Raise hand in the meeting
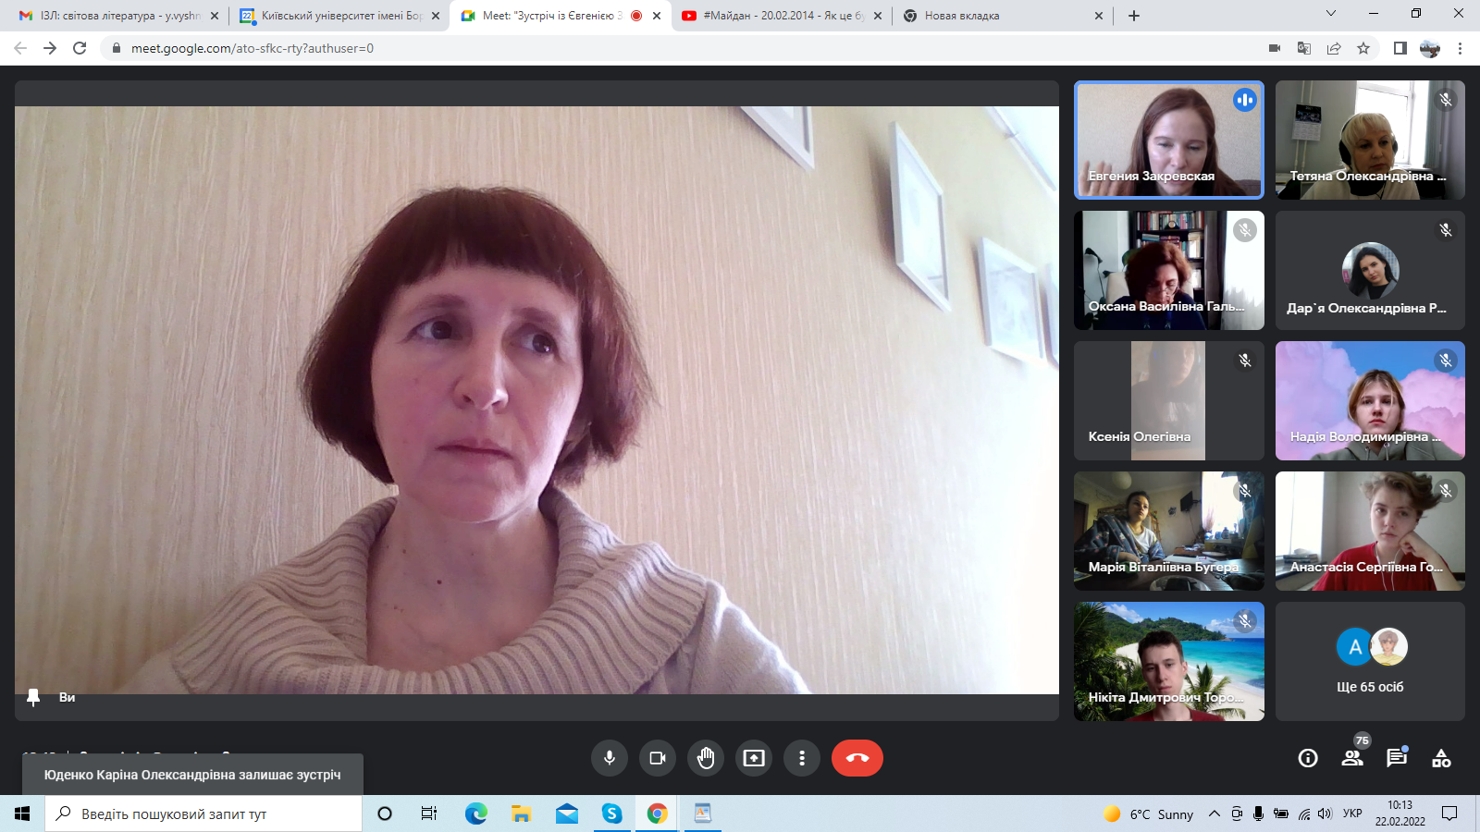1480x832 pixels. point(706,758)
